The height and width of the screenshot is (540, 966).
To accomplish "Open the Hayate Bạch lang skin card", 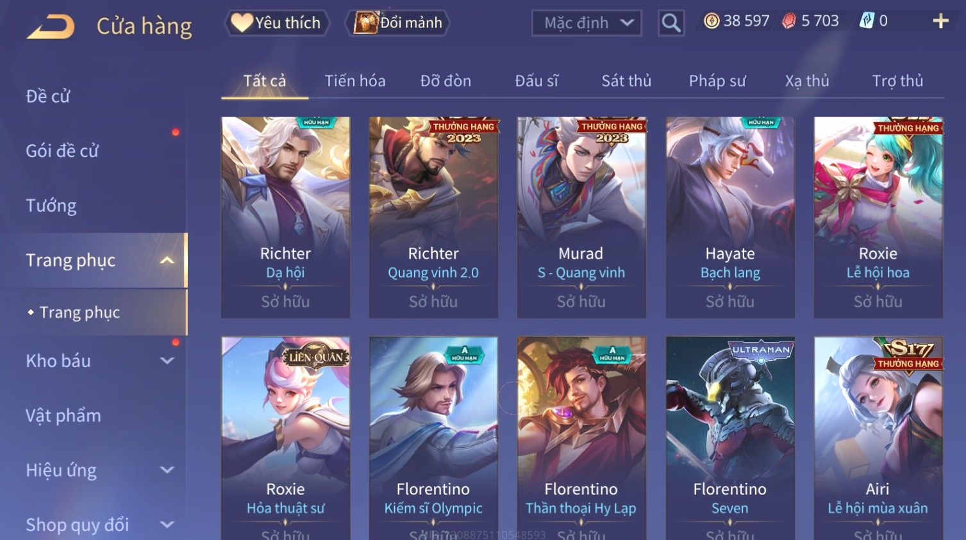I will 730,217.
